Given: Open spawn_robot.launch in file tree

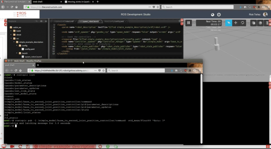Looking at the screenshot, I should pyautogui.click(x=33, y=57).
